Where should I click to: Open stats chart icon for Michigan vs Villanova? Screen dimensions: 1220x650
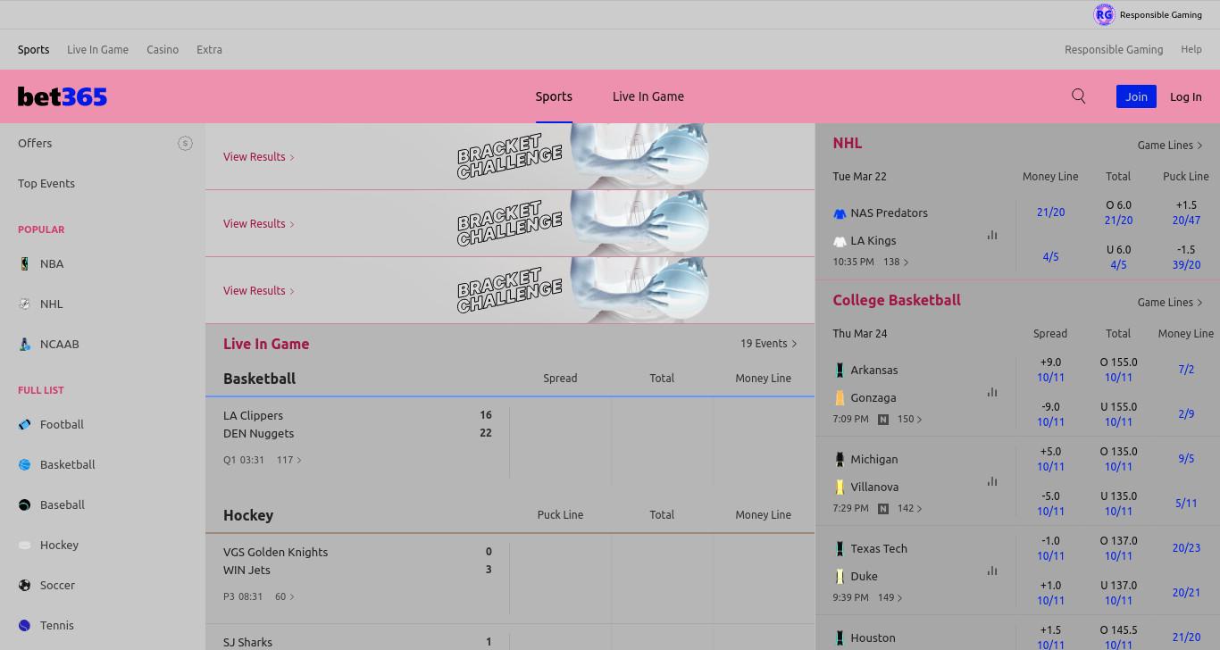(x=992, y=481)
